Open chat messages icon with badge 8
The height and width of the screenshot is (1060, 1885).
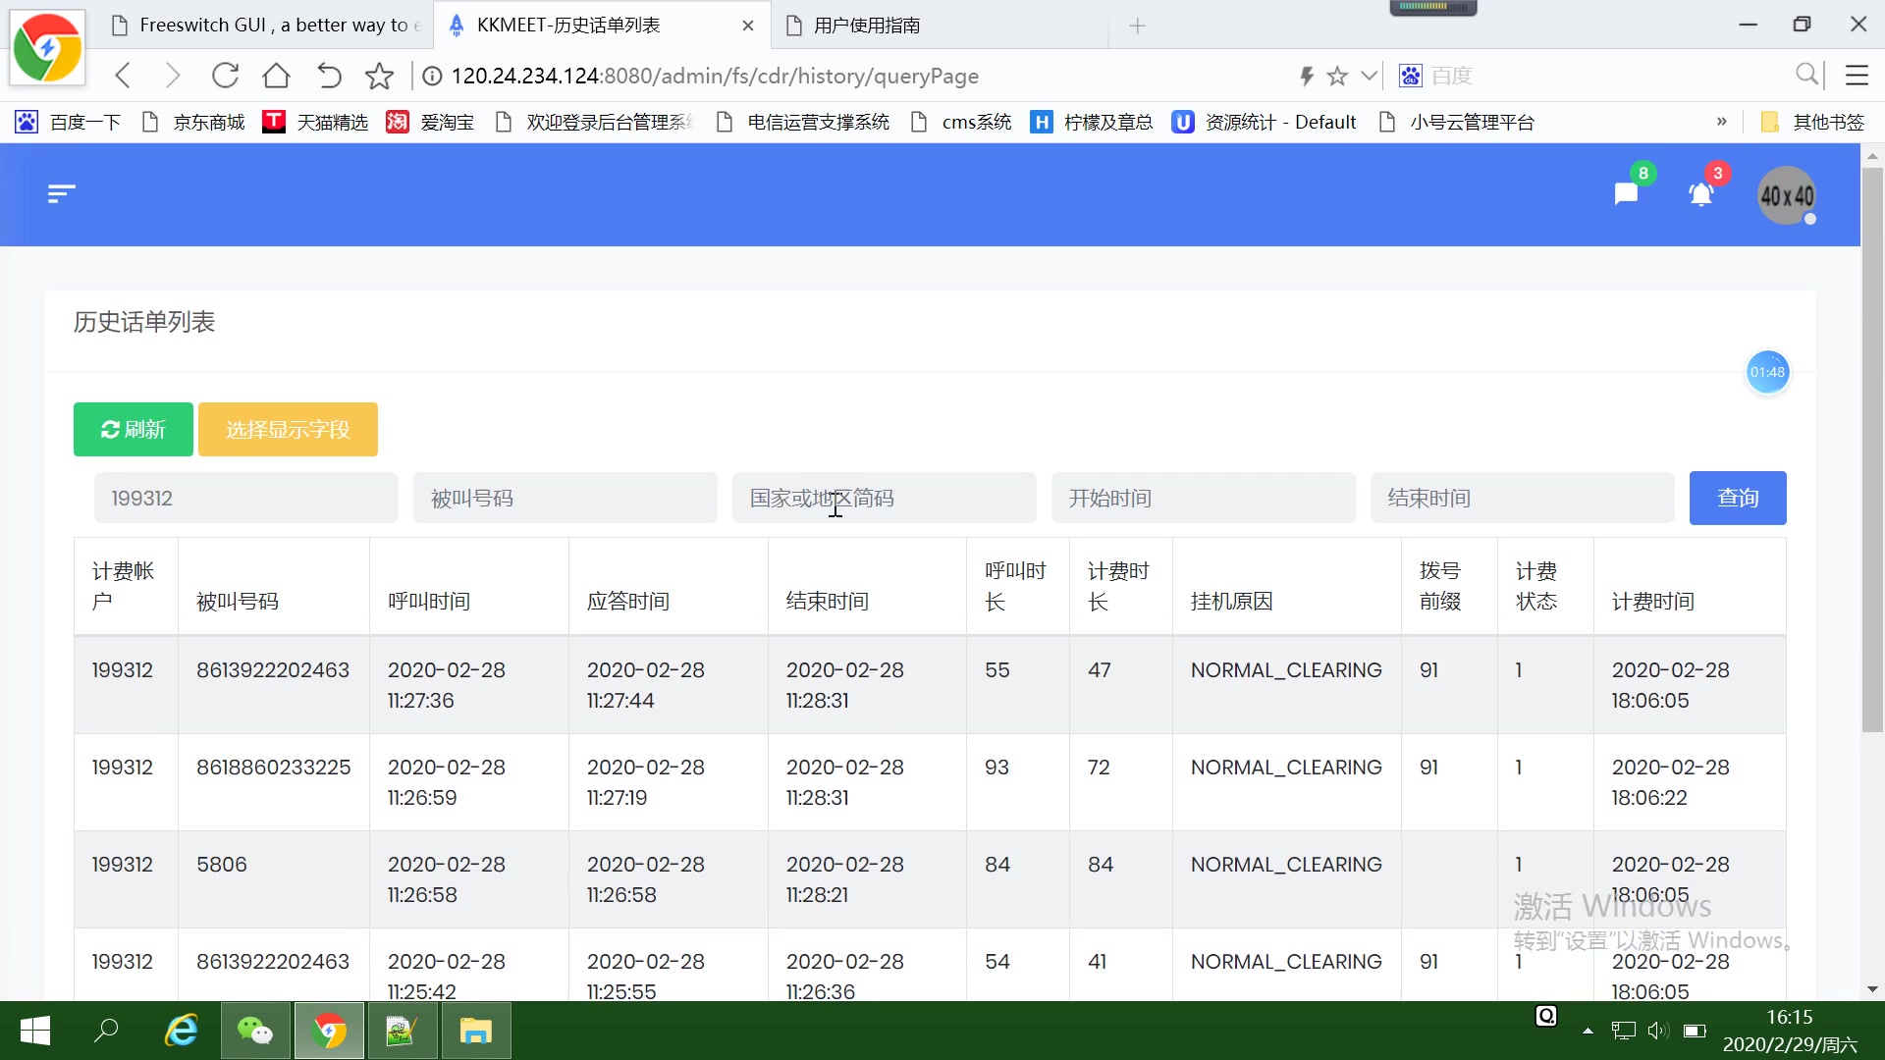point(1627,194)
